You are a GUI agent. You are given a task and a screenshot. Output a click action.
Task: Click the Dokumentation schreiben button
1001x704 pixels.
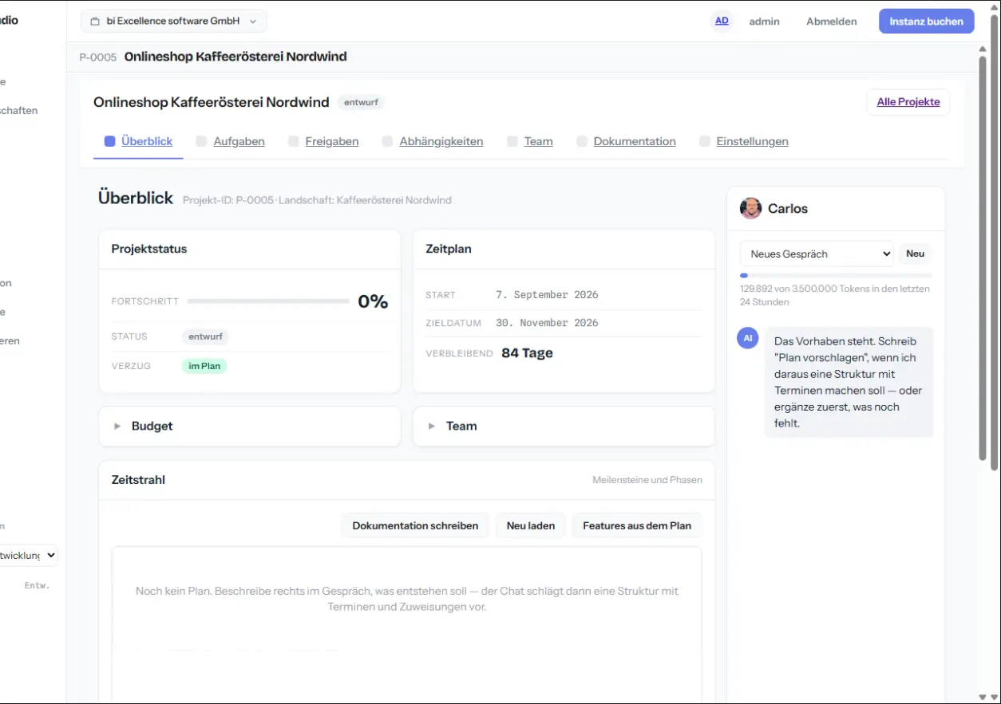click(415, 525)
